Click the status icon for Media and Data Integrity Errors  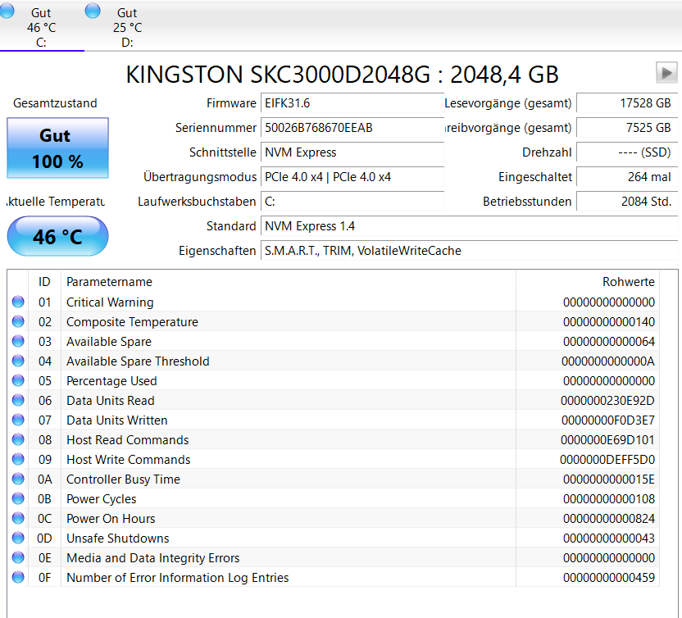click(18, 557)
